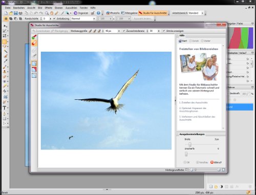Click the zoom-in icon at dialog bottom right
The width and height of the screenshot is (256, 195).
pos(219,170)
